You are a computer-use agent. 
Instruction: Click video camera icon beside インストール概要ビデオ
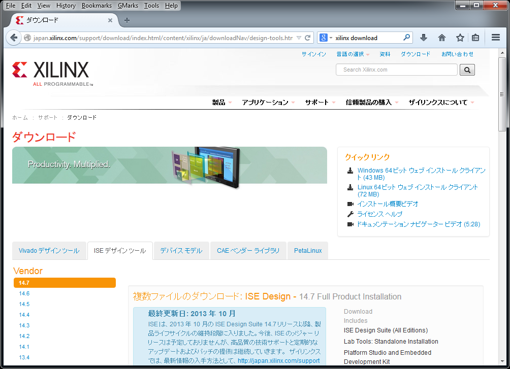pyautogui.click(x=350, y=204)
